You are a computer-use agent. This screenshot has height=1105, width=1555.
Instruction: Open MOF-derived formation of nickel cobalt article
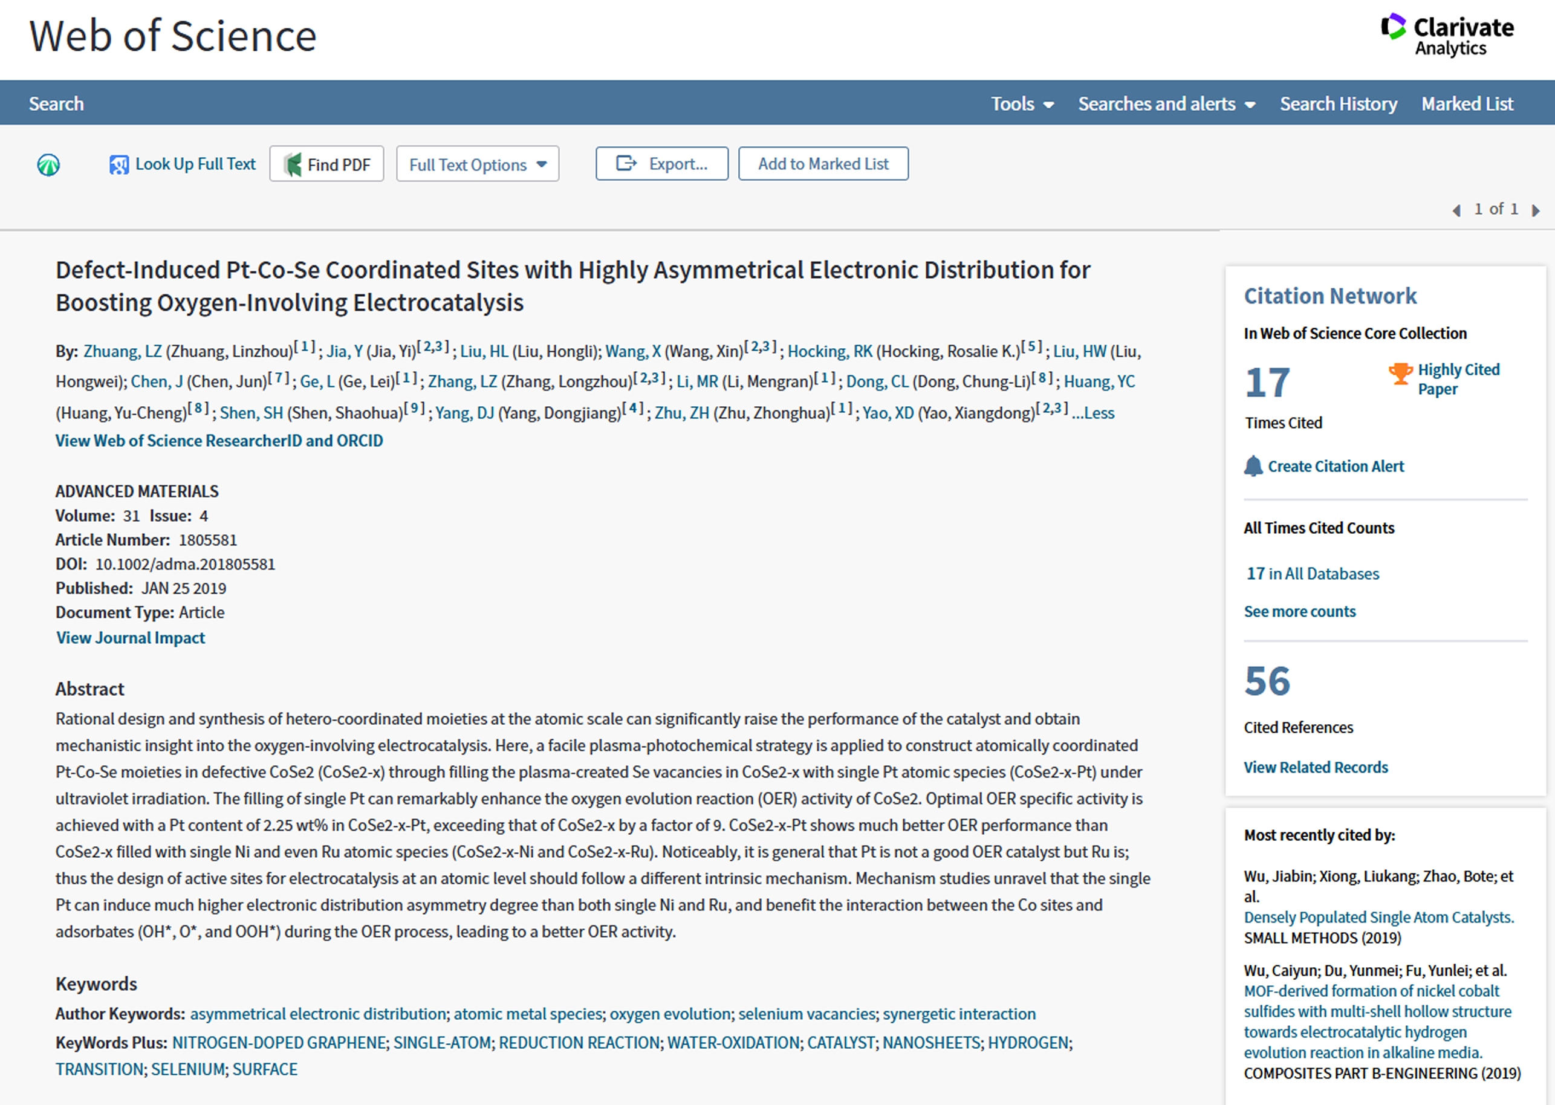1377,1022
